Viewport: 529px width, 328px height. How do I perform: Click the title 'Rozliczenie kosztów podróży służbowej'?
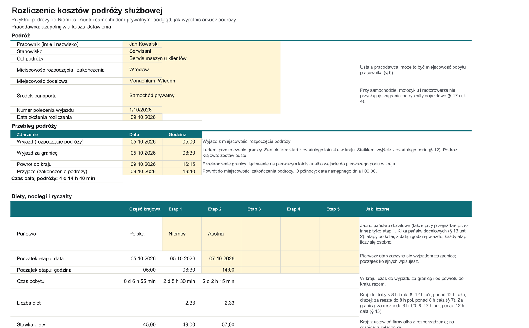[x=87, y=11]
